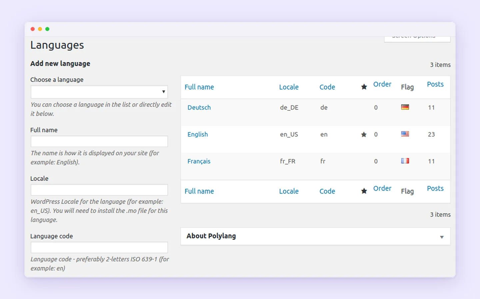Click the 'en' code cell

(324, 134)
